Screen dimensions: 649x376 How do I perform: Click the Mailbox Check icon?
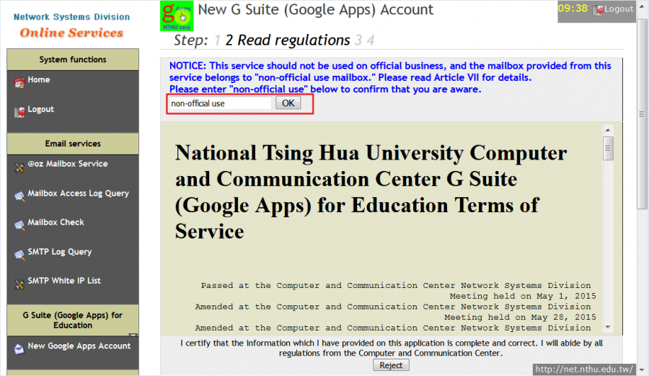tap(19, 224)
